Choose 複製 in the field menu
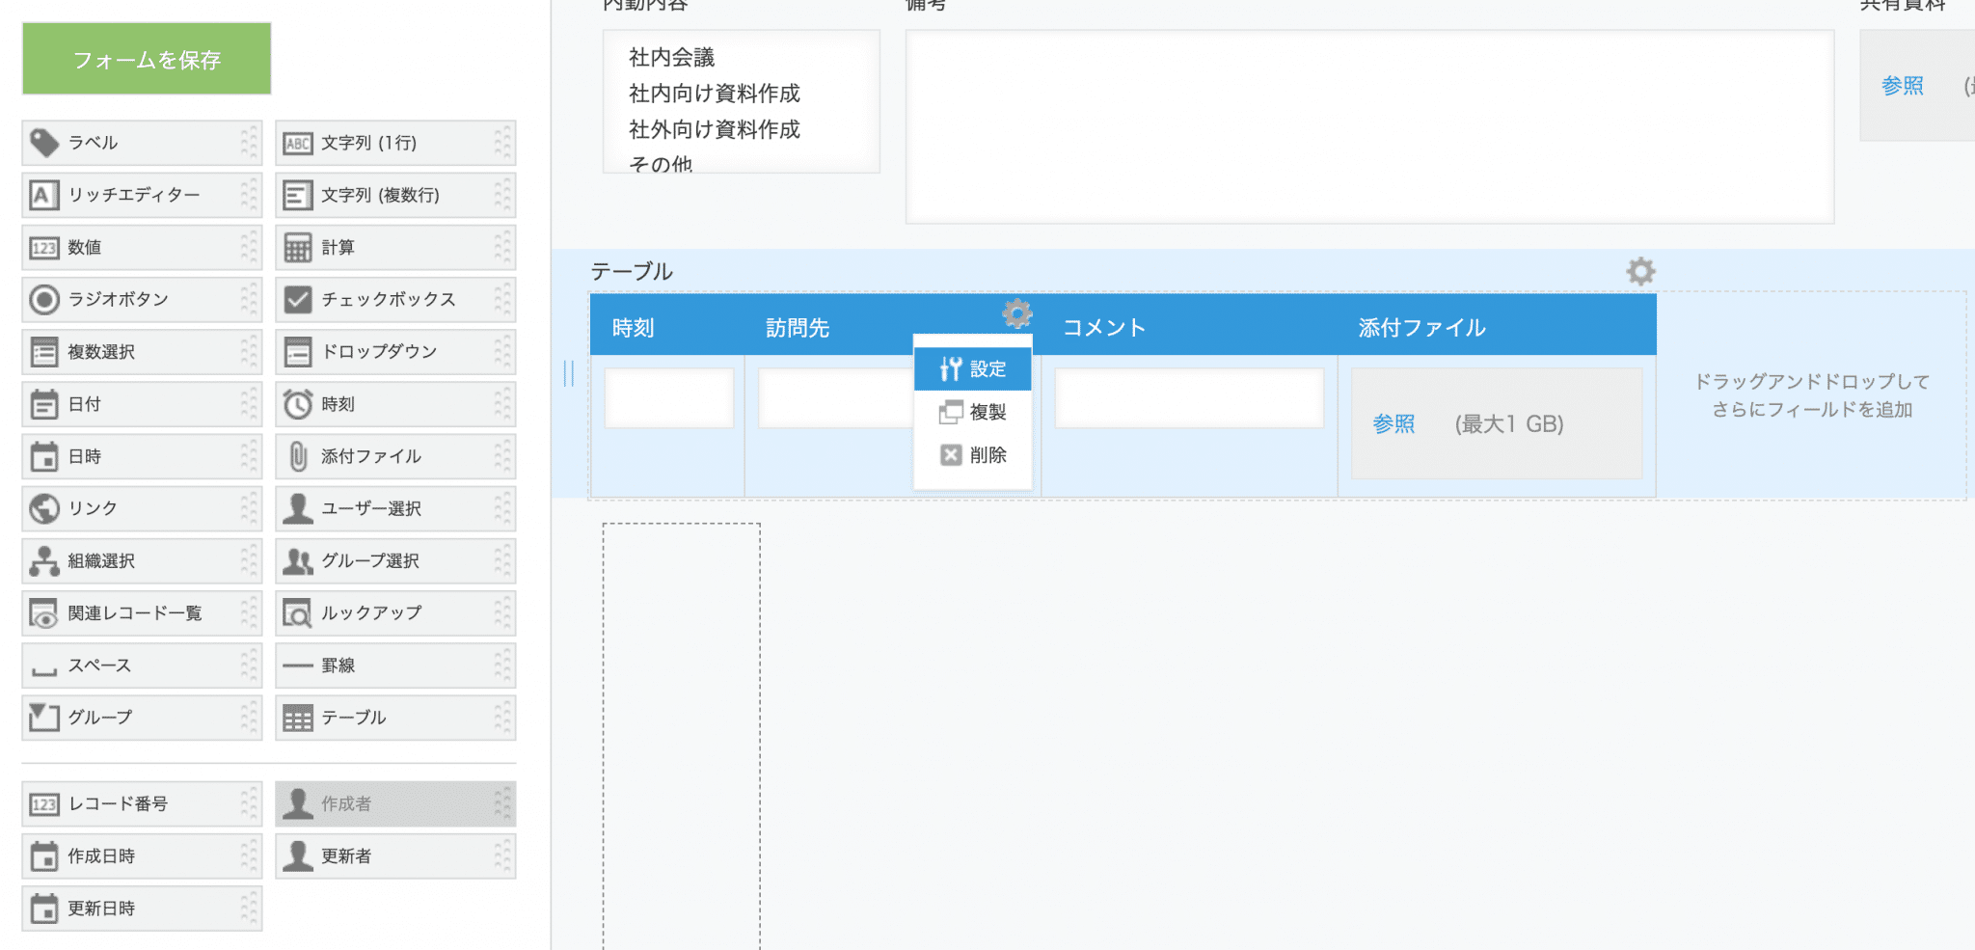This screenshot has width=1975, height=950. pyautogui.click(x=972, y=412)
